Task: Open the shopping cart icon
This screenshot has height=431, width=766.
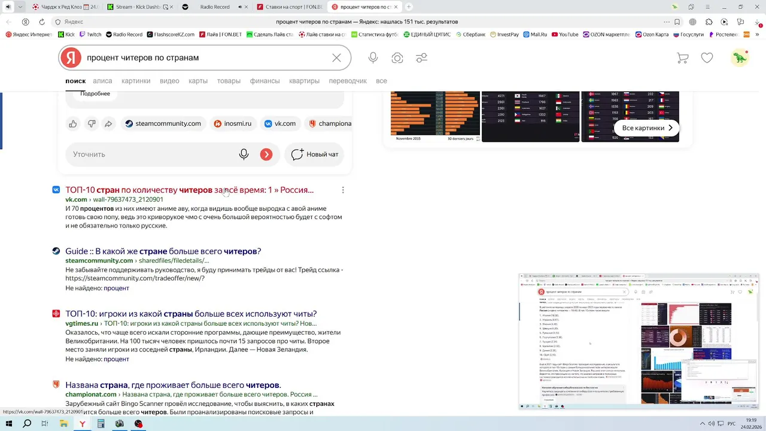Action: point(682,58)
